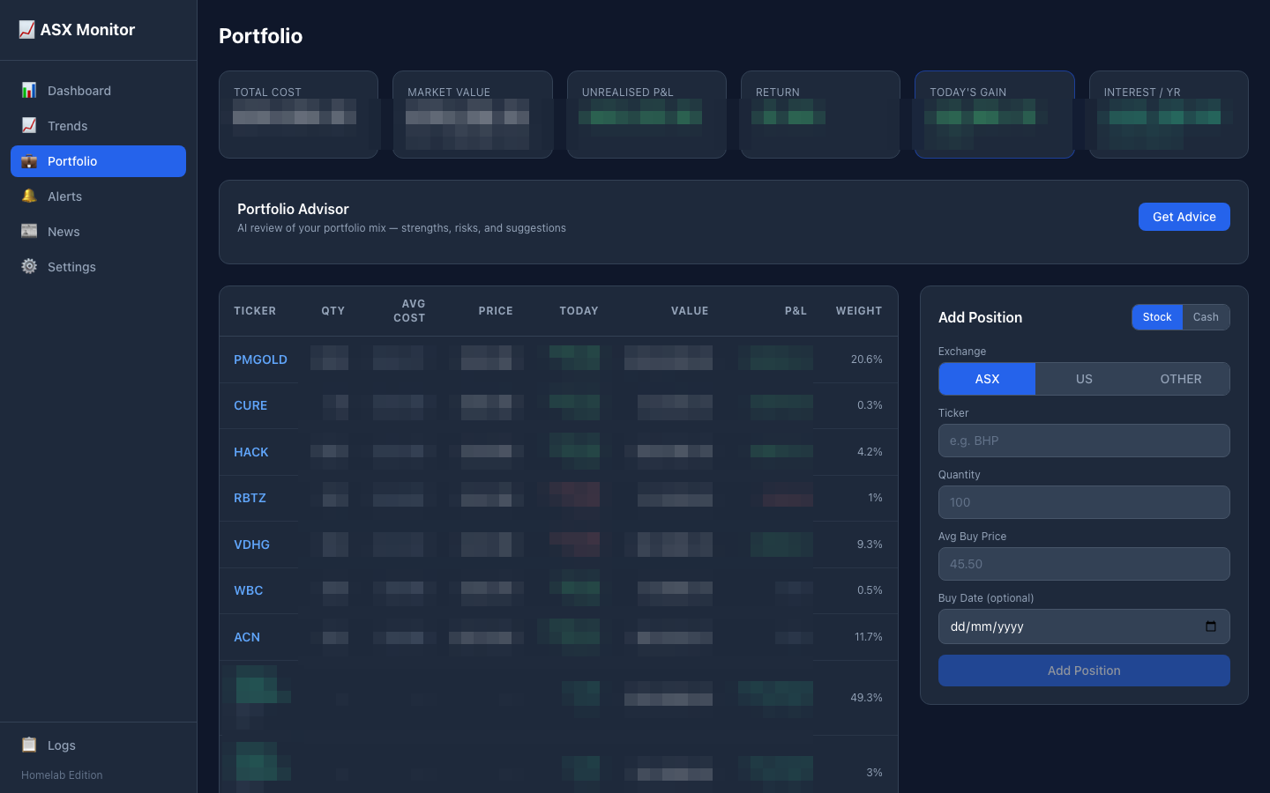1270x793 pixels.
Task: Click the 9.3% weight for VDHG
Action: [x=870, y=545]
